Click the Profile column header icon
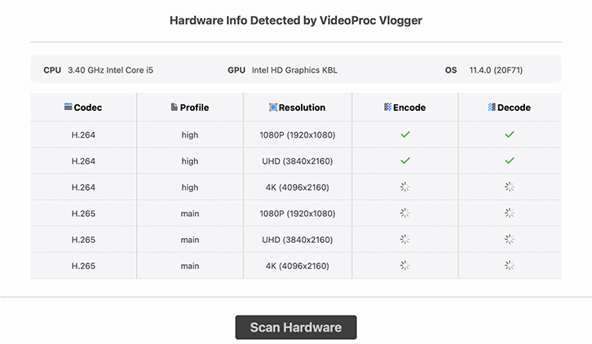Viewport: 592px width, 344px height. pos(174,107)
